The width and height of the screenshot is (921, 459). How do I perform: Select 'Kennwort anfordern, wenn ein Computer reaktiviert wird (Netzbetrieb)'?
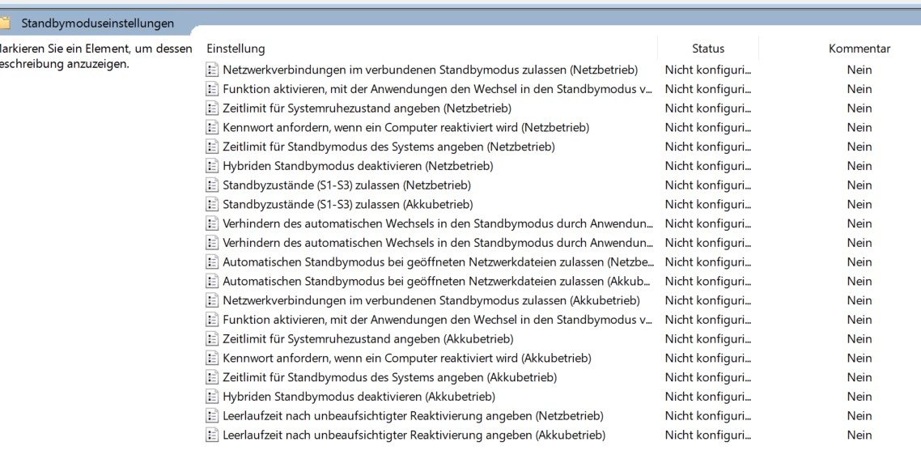(406, 128)
